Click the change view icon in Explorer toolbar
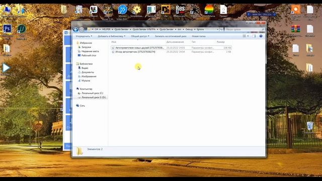The height and width of the screenshot is (181, 322). point(244,36)
